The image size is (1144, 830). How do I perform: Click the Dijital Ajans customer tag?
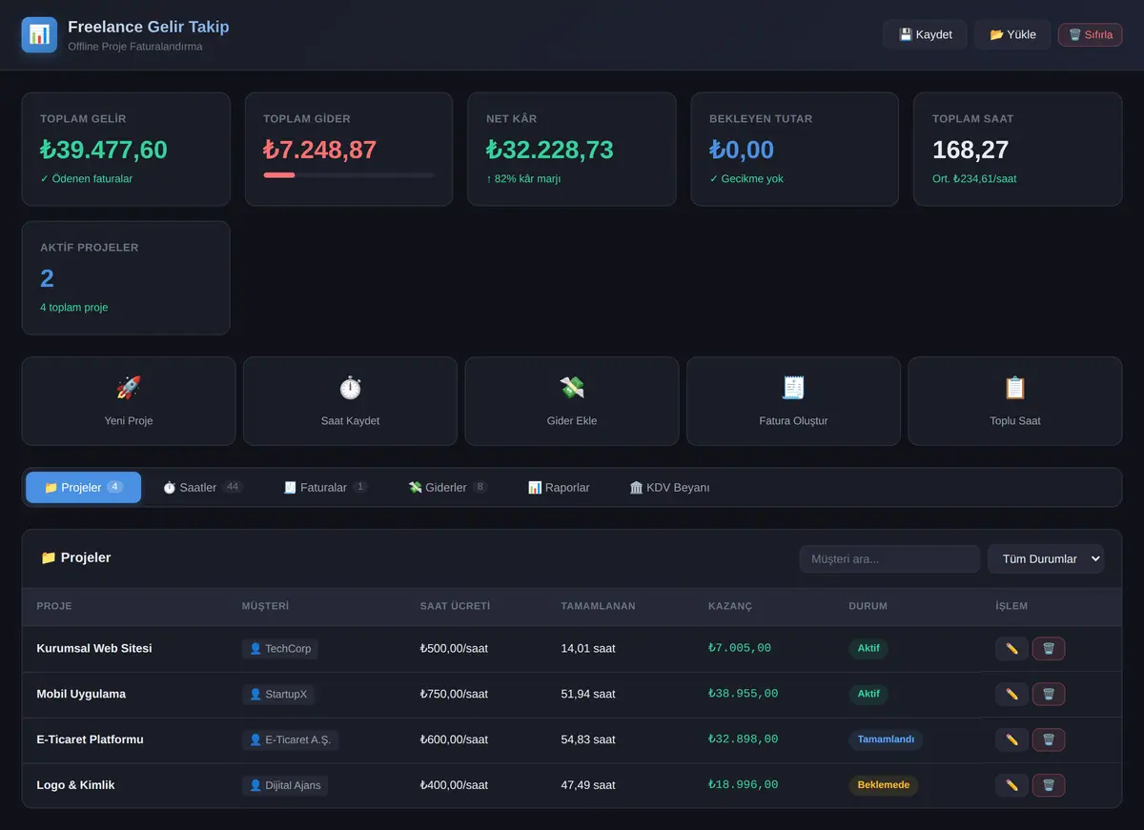tap(285, 785)
